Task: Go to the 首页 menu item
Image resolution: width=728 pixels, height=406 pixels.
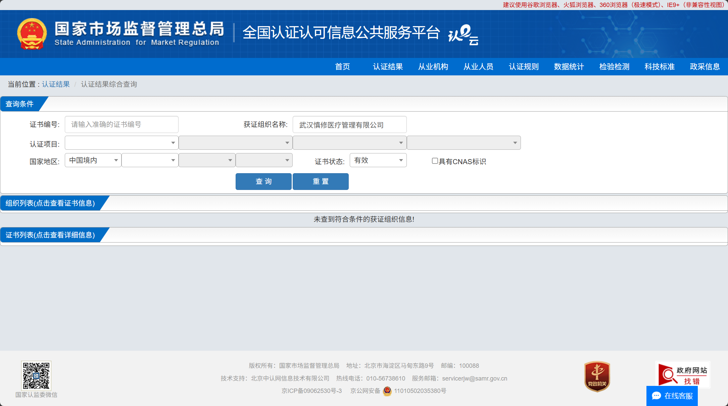Action: [x=342, y=67]
